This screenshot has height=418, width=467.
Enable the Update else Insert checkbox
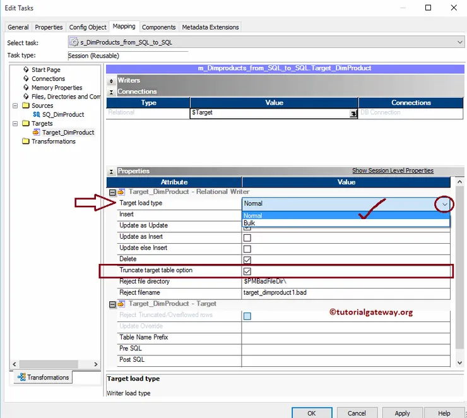[x=247, y=249]
